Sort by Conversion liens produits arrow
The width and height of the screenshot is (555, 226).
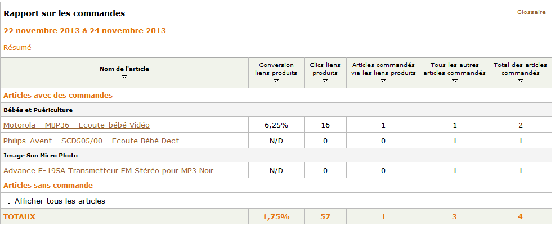pos(276,81)
